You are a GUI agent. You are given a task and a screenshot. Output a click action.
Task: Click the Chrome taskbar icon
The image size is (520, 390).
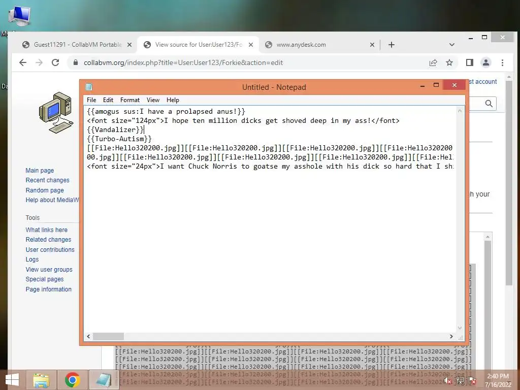pos(72,380)
